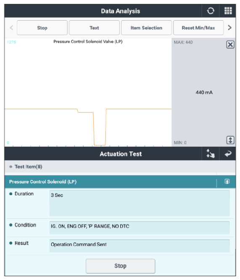Switch to Text view
Screen dimensions: 240x280
(94, 28)
